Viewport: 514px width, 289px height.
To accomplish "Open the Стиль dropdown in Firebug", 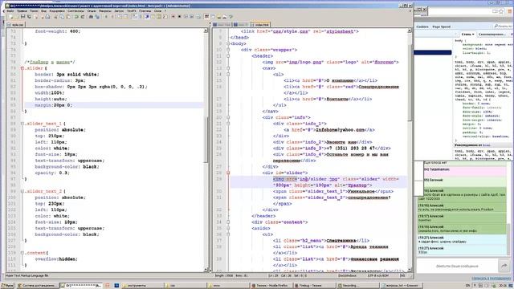I will (x=467, y=34).
